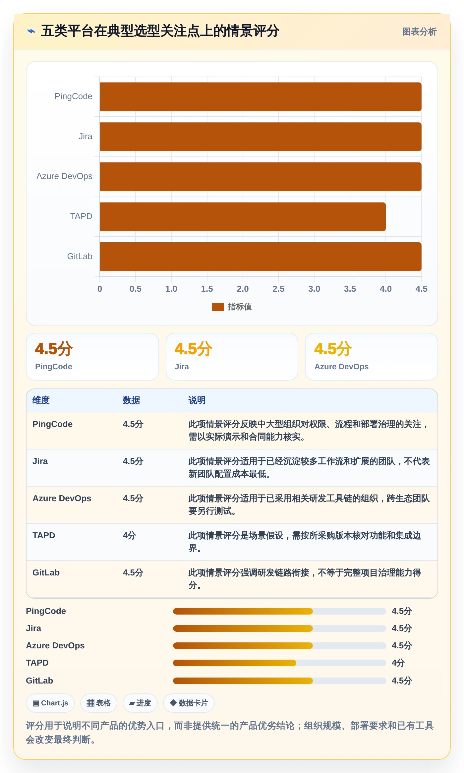The height and width of the screenshot is (773, 464).
Task: Click the PingCode label in progress list
Action: 46,611
